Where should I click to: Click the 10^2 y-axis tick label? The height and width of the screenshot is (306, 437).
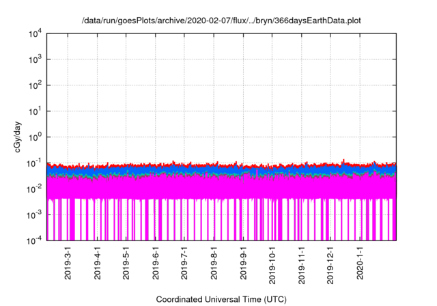click(x=36, y=85)
